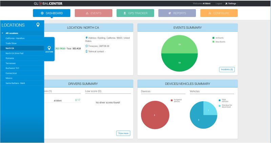The image size is (271, 143).
Task: Click the Incidents (0) button
Action: pyautogui.click(x=227, y=69)
